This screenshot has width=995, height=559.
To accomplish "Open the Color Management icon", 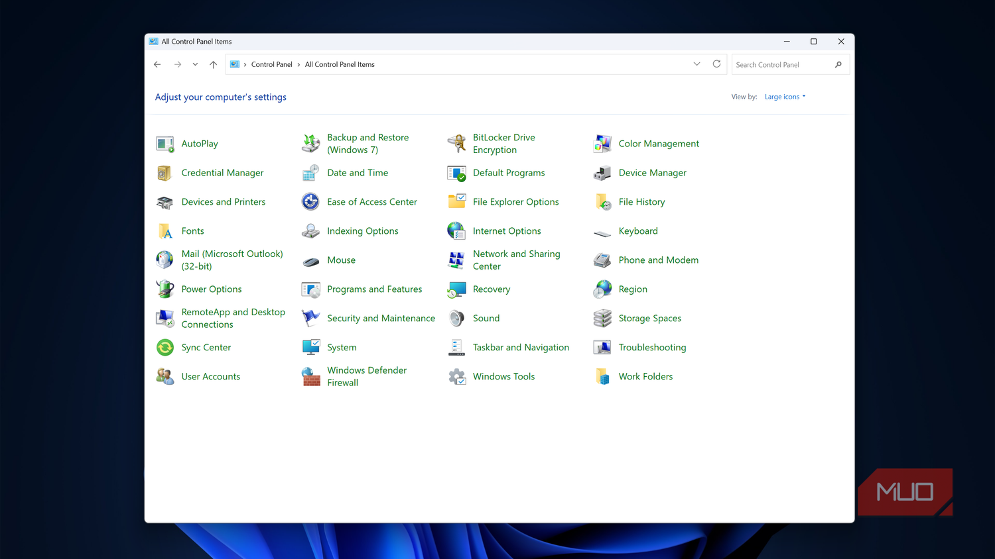I will tap(602, 144).
